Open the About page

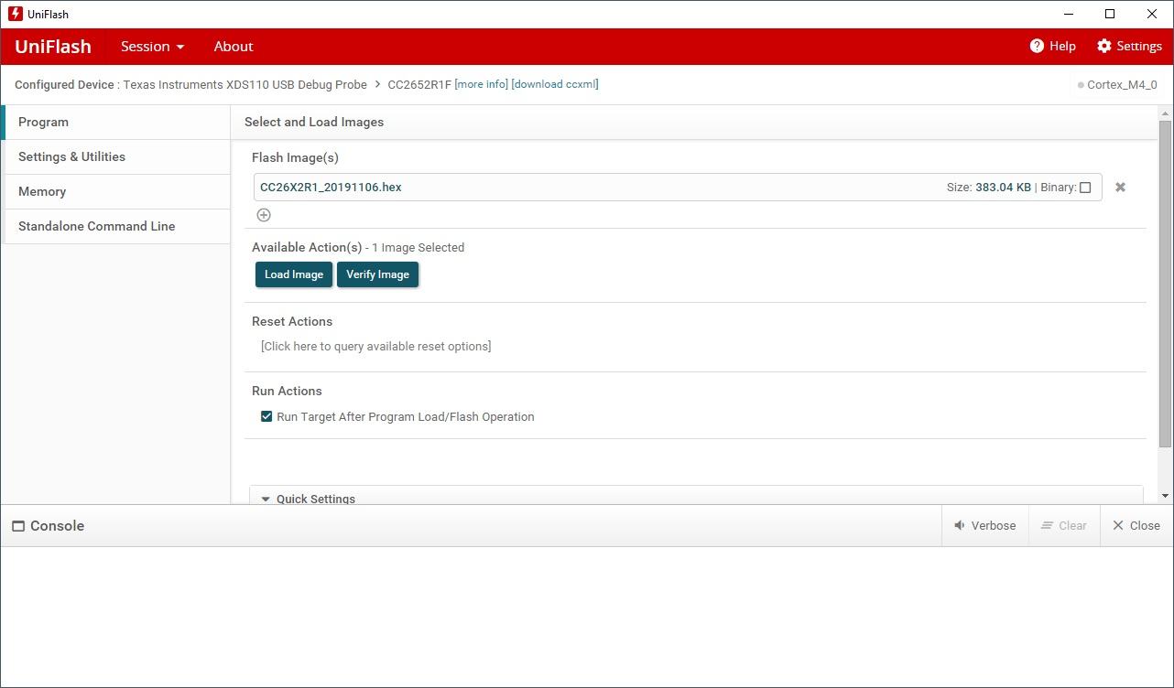pyautogui.click(x=234, y=47)
